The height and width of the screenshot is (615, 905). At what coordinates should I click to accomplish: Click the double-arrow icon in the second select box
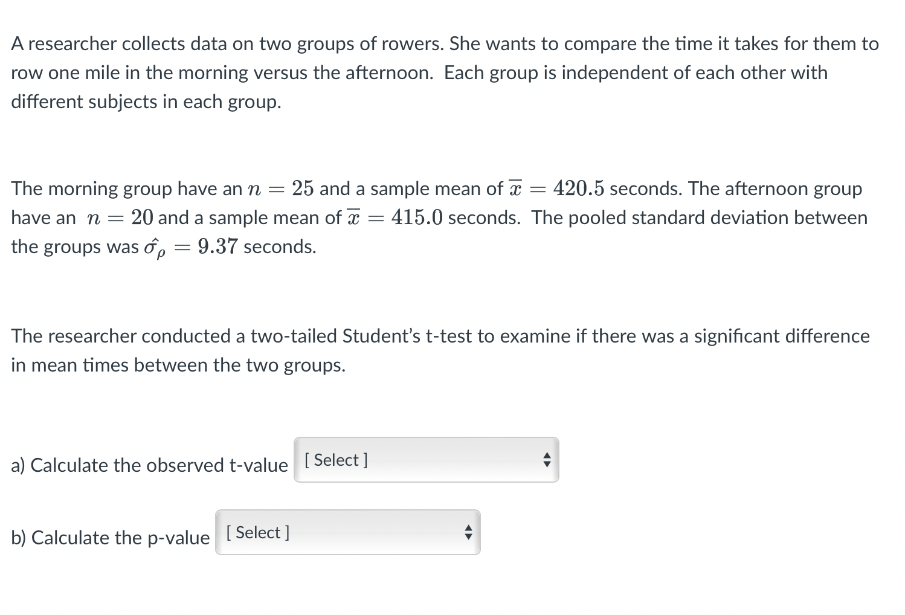[x=467, y=532]
